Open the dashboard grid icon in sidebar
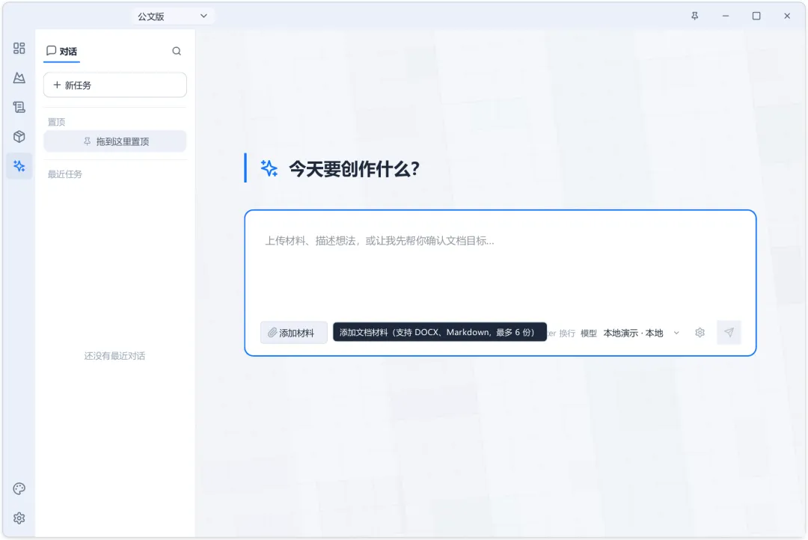This screenshot has width=808, height=540. click(x=19, y=48)
